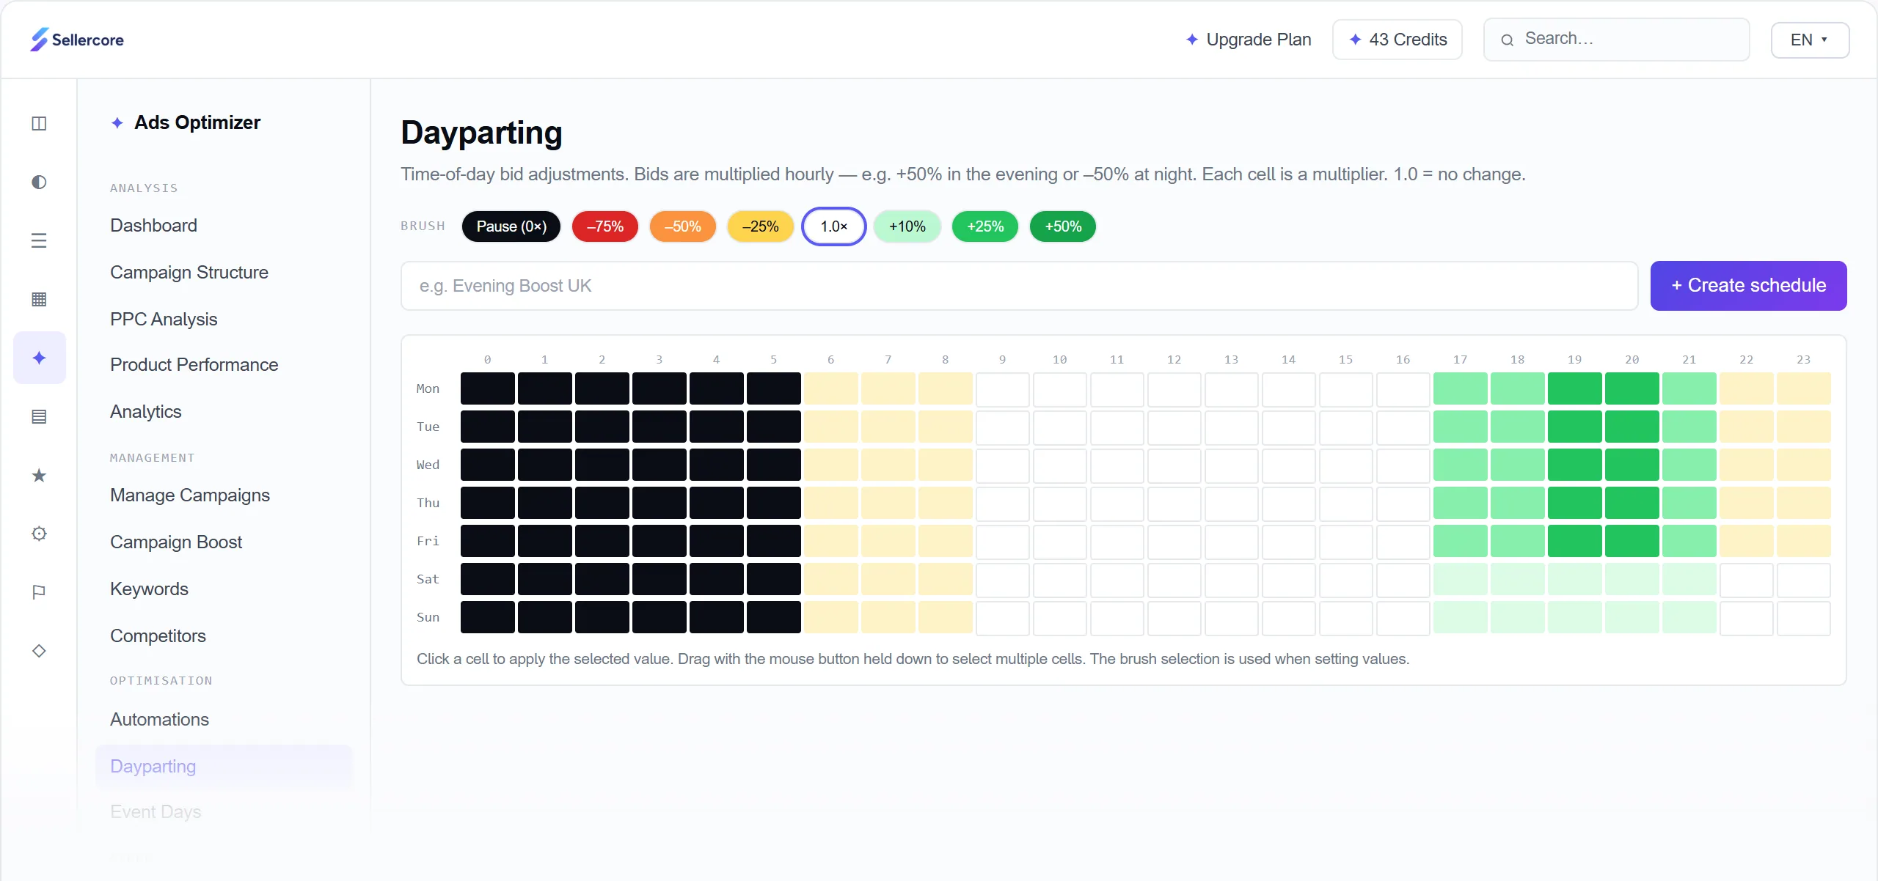Select the Pause (0×) brush
1878x881 pixels.
pos(511,226)
